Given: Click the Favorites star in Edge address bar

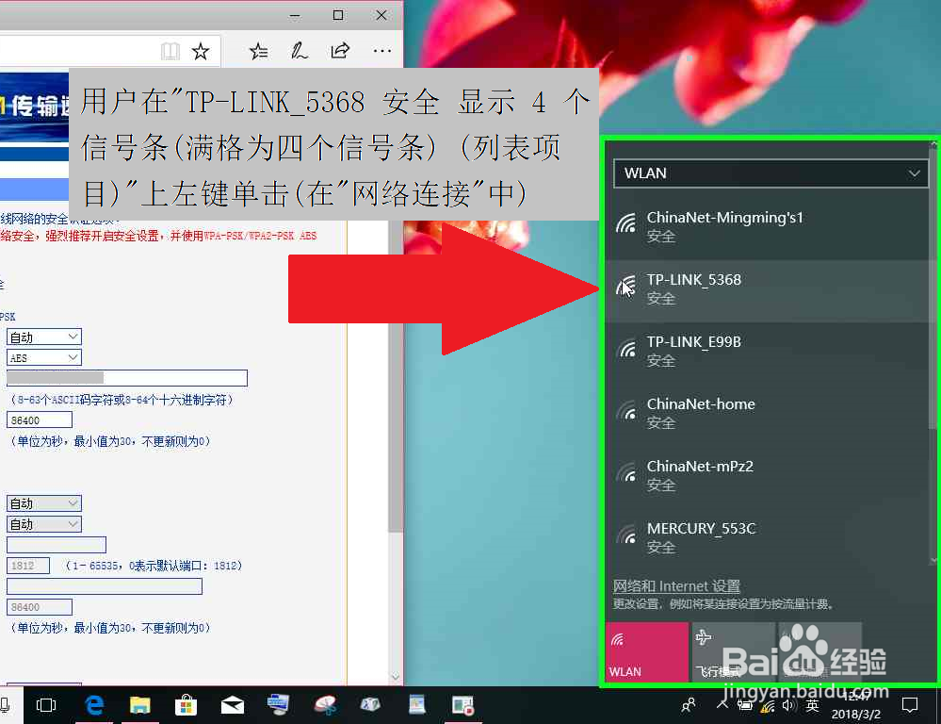Looking at the screenshot, I should click(201, 52).
